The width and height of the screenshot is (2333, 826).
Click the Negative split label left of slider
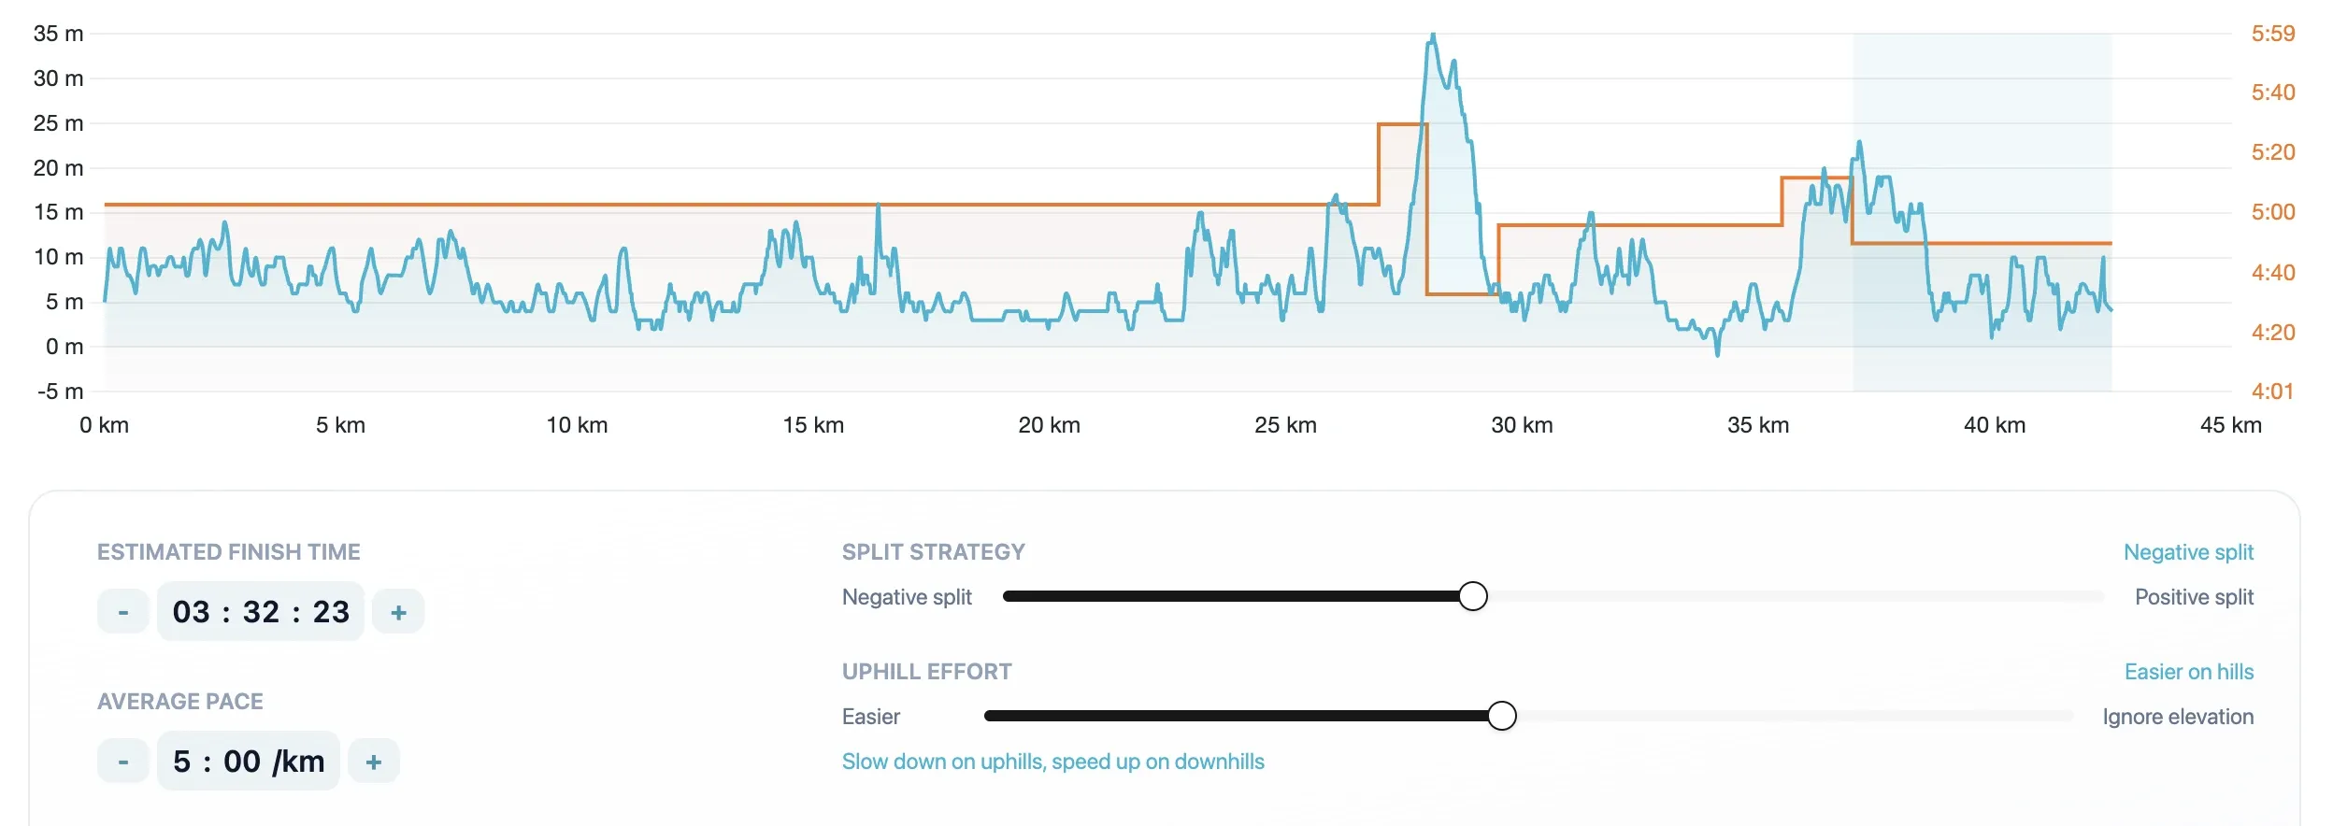pyautogui.click(x=907, y=597)
